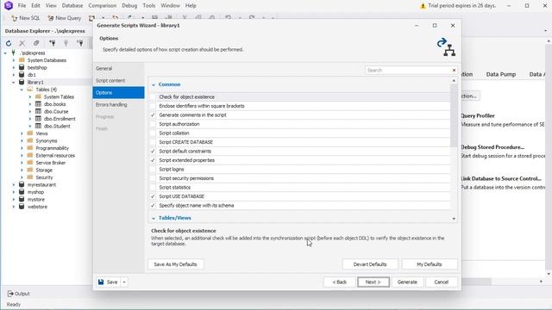The image size is (552, 310).
Task: Enable Check for object existence checkbox
Action: 153,97
